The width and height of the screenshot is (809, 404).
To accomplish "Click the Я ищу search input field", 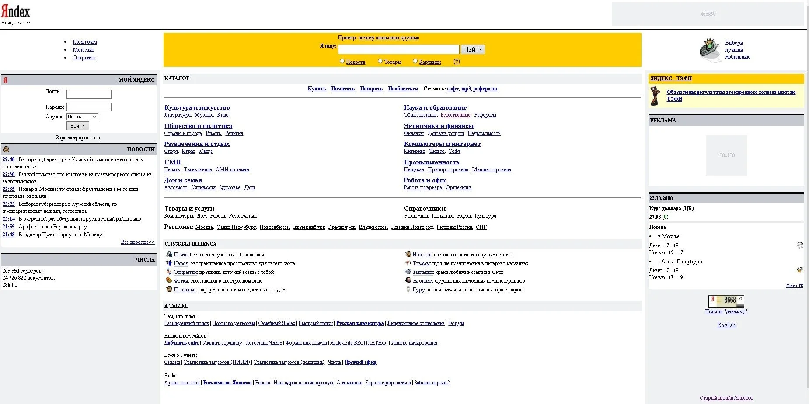I will pos(398,49).
